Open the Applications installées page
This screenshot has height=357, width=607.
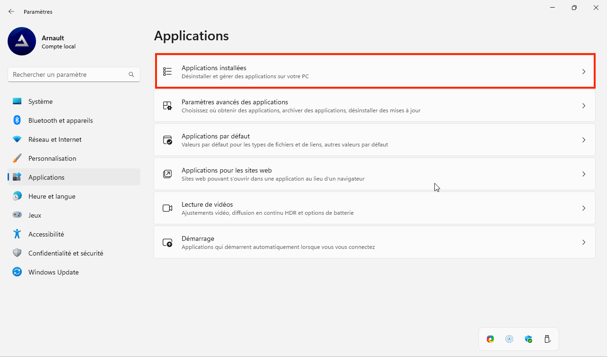pos(332,71)
